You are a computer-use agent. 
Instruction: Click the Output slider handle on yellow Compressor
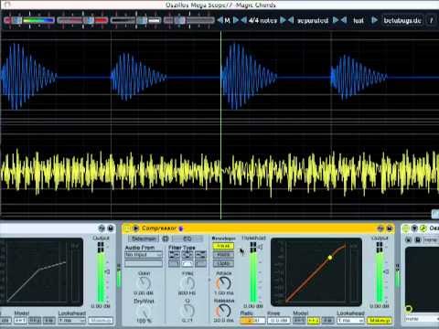[x=387, y=271]
